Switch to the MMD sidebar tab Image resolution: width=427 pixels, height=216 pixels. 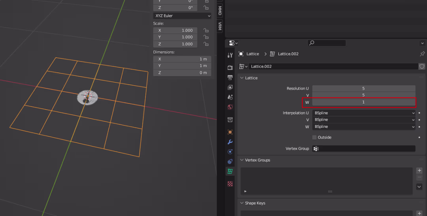pyautogui.click(x=220, y=11)
